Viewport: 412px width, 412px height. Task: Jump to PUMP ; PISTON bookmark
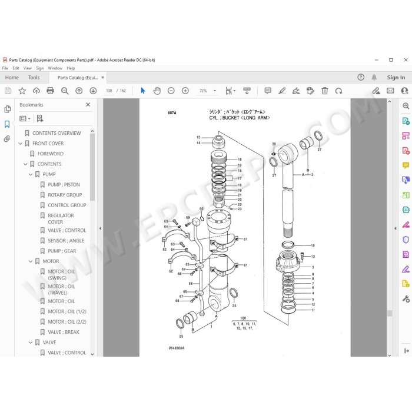[64, 185]
